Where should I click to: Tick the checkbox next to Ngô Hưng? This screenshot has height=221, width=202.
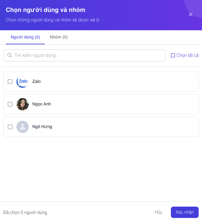coord(10,127)
